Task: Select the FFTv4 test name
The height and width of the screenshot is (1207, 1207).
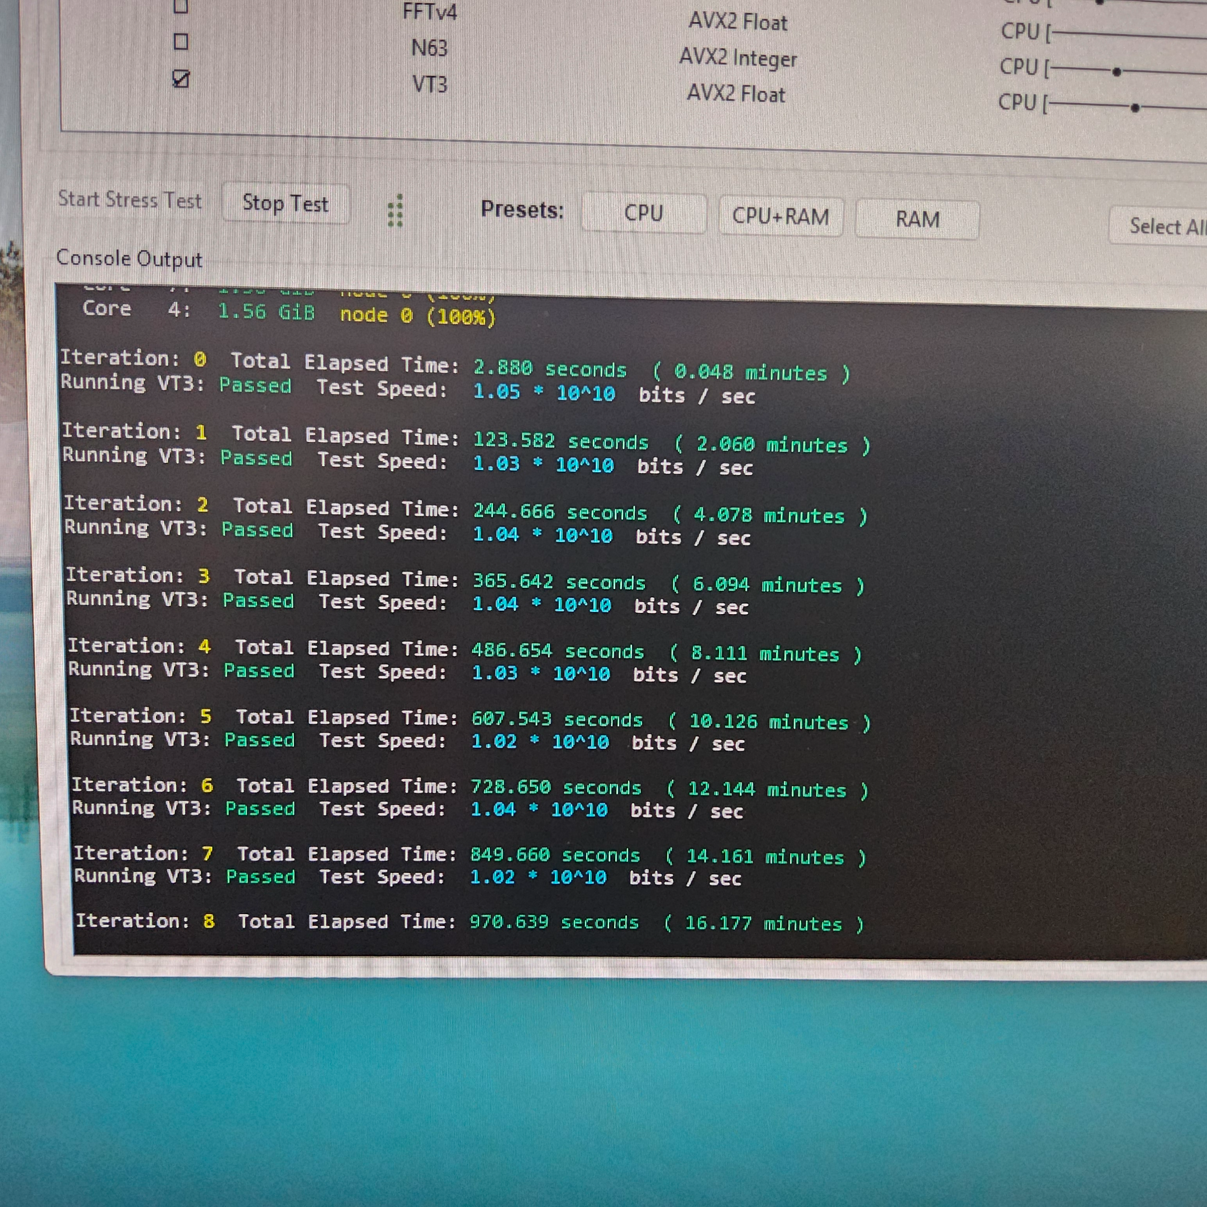Action: tap(430, 11)
